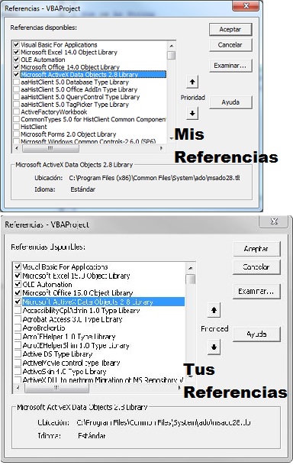Check Acrobat Access 3.0 Type Library
The height and width of the screenshot is (465, 293).
tap(18, 319)
